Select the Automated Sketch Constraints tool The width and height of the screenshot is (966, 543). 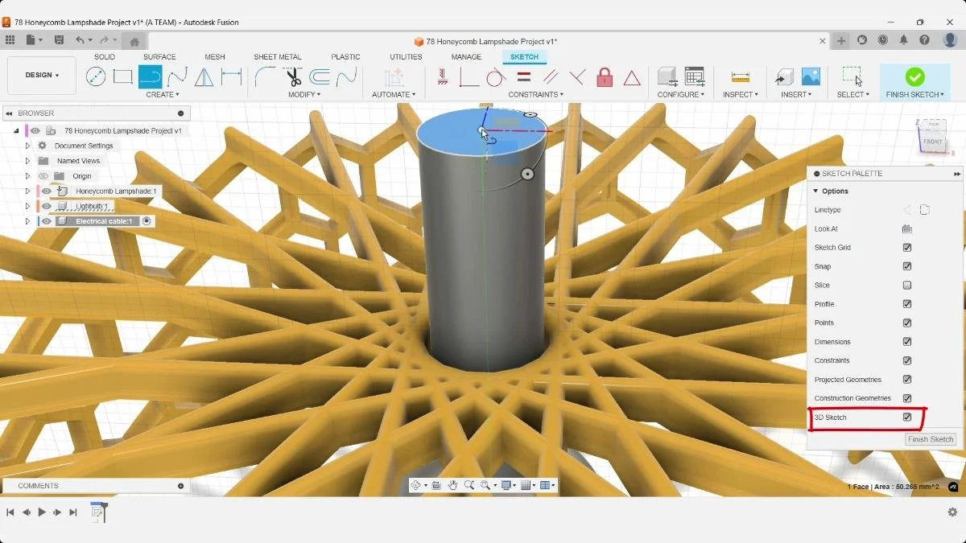tap(394, 77)
